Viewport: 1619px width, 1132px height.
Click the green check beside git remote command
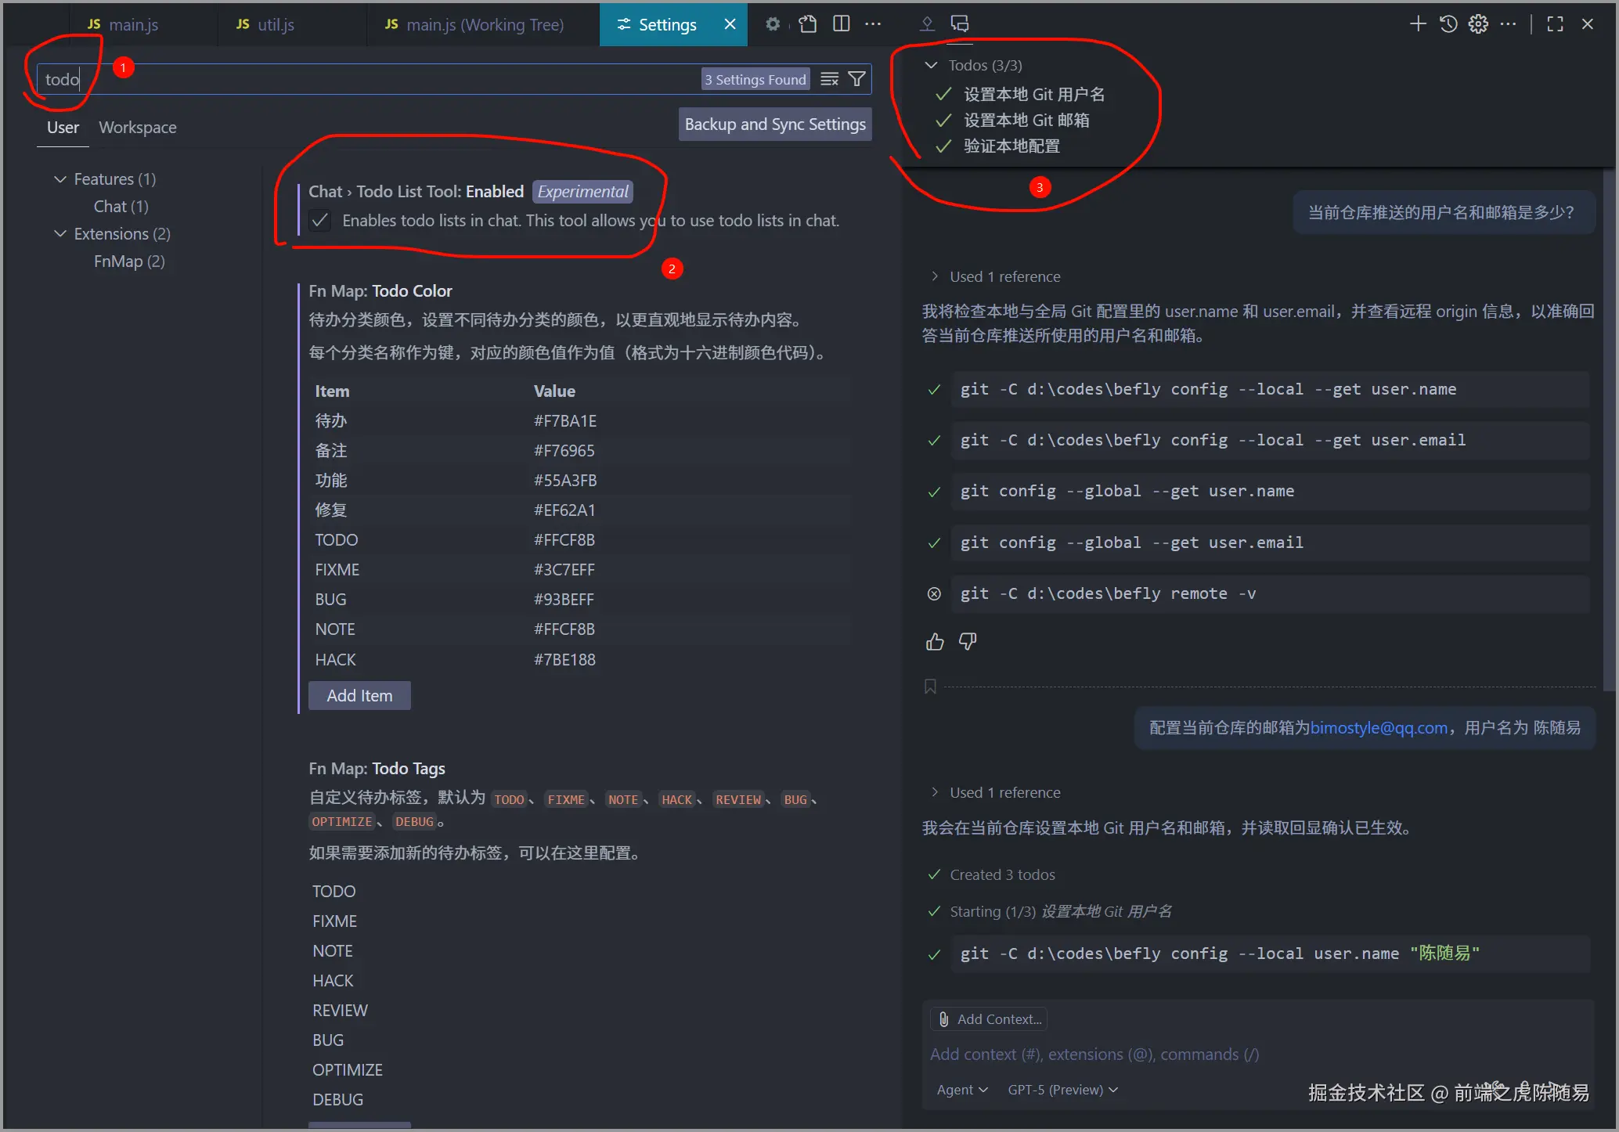pos(934,594)
